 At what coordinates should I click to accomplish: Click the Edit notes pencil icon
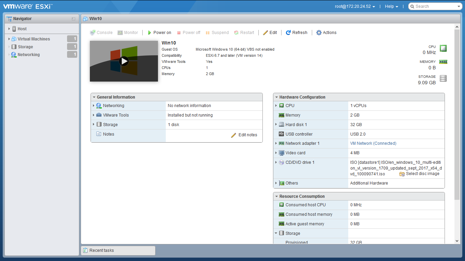click(x=234, y=135)
